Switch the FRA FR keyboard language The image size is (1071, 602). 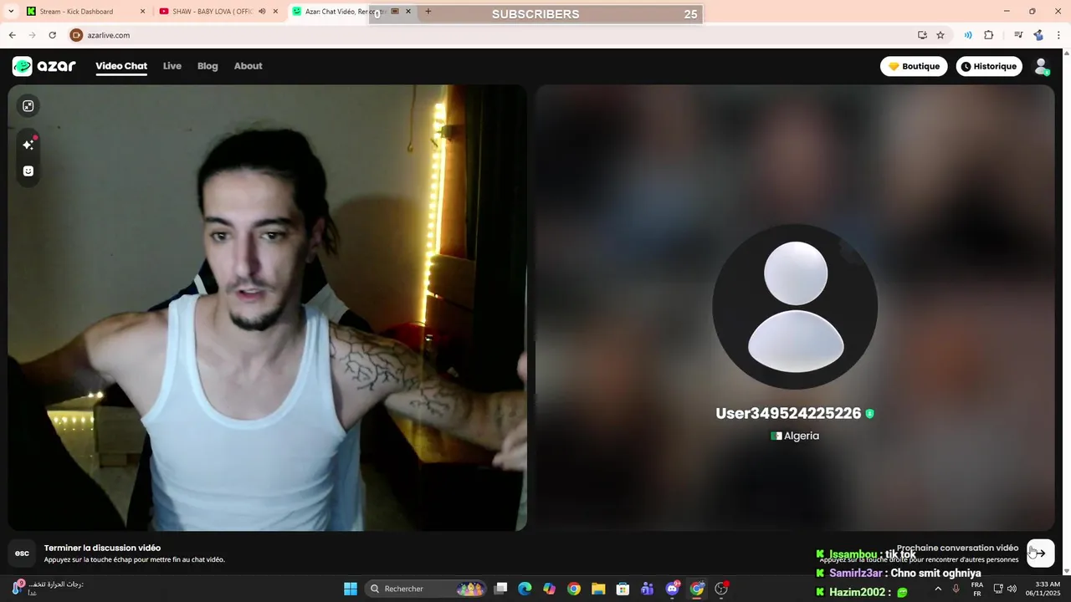pos(977,589)
